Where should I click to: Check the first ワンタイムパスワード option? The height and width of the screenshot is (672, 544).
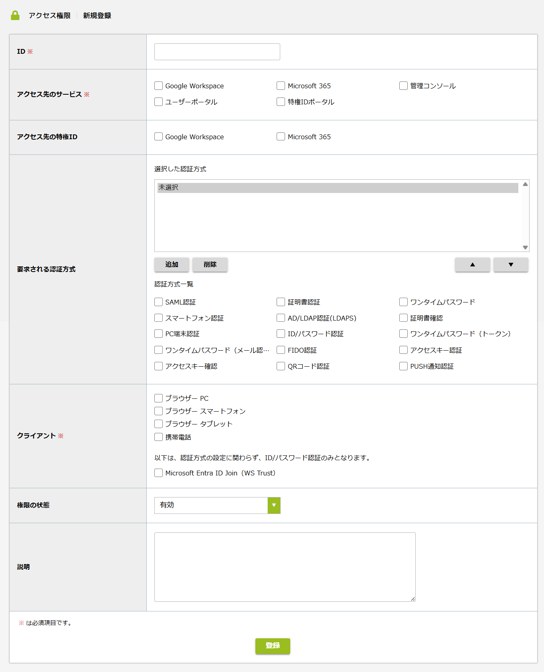click(x=404, y=302)
